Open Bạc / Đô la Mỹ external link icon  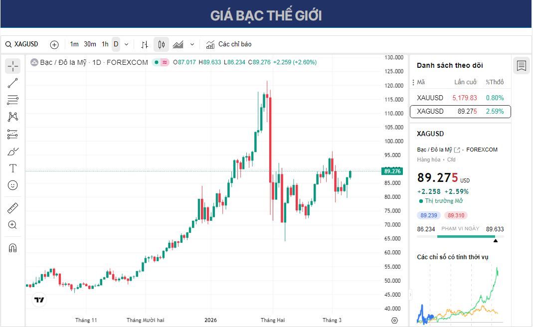[x=457, y=150]
